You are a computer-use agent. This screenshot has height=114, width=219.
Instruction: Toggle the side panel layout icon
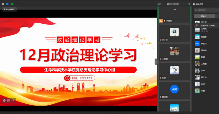click(189, 4)
